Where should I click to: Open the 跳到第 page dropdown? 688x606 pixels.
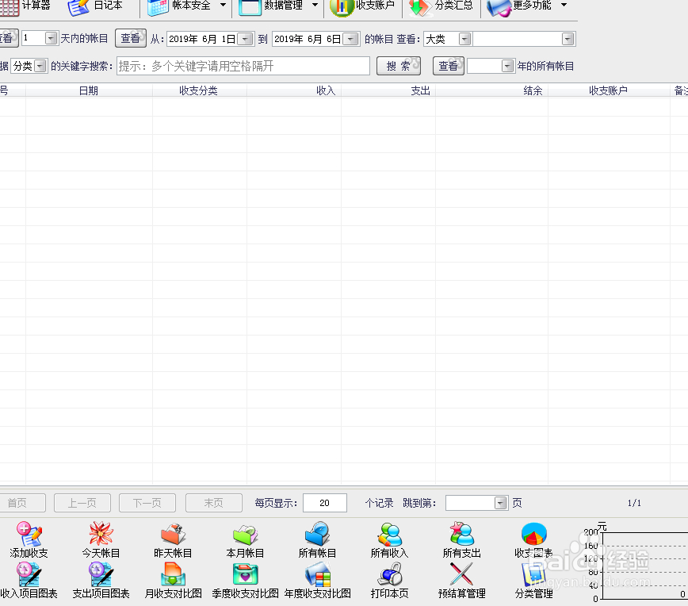click(x=500, y=503)
